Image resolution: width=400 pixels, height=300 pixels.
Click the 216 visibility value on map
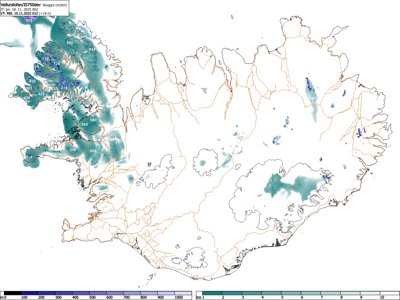64,88
